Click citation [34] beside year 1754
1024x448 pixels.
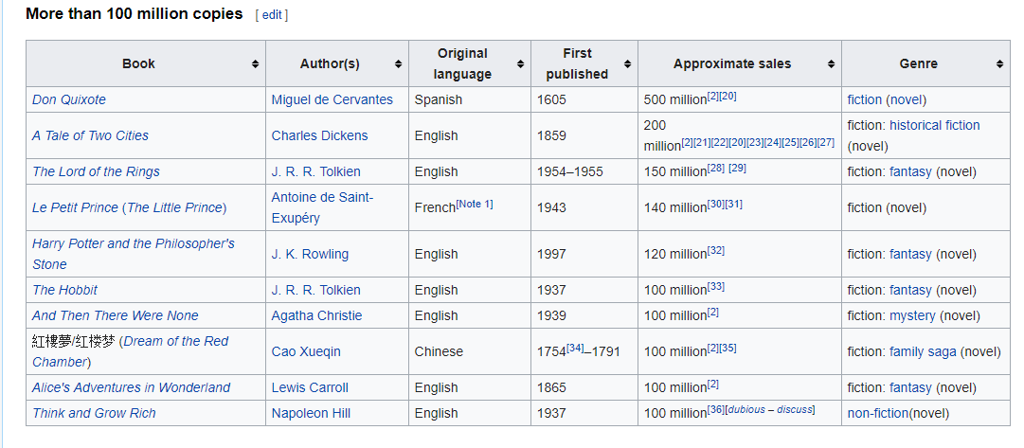(x=575, y=348)
